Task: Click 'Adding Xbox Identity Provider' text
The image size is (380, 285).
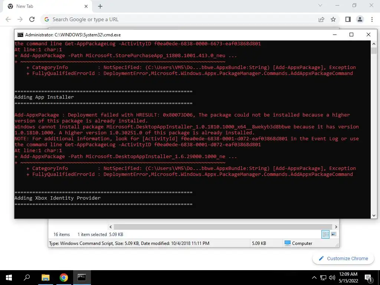Action: pos(58,198)
